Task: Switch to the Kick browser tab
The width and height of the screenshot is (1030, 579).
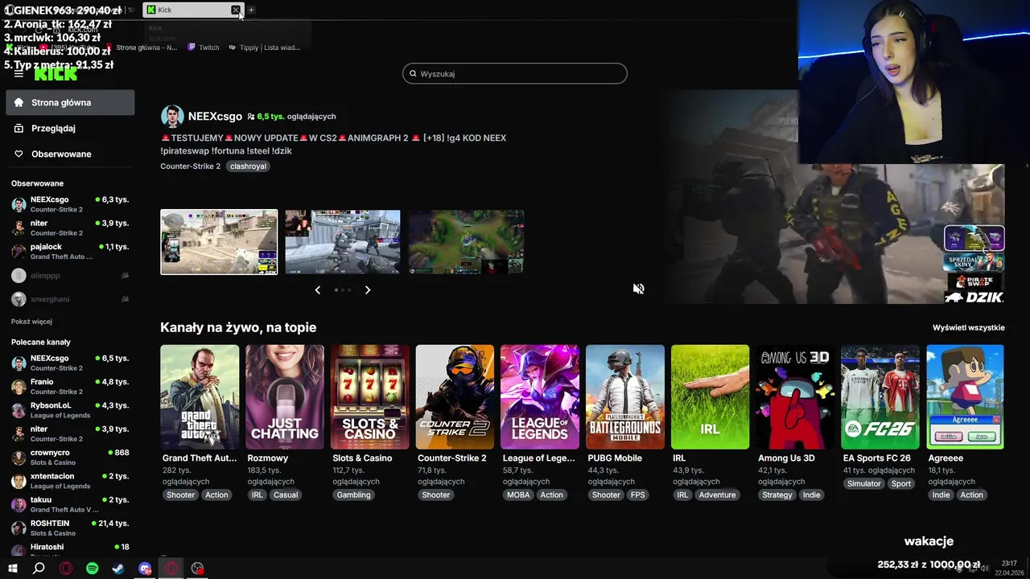Action: (192, 10)
